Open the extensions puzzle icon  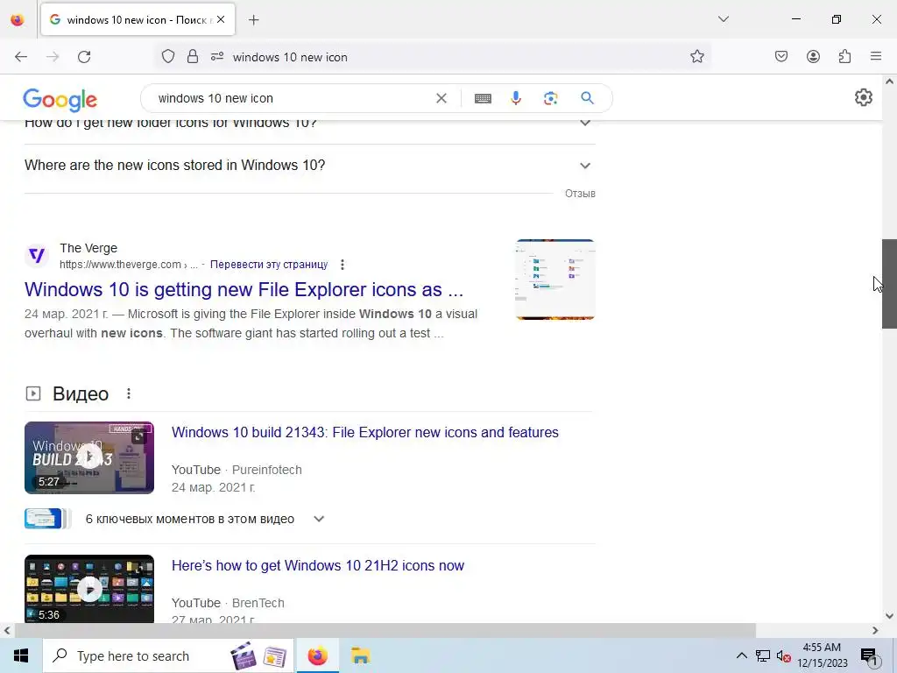coord(844,56)
